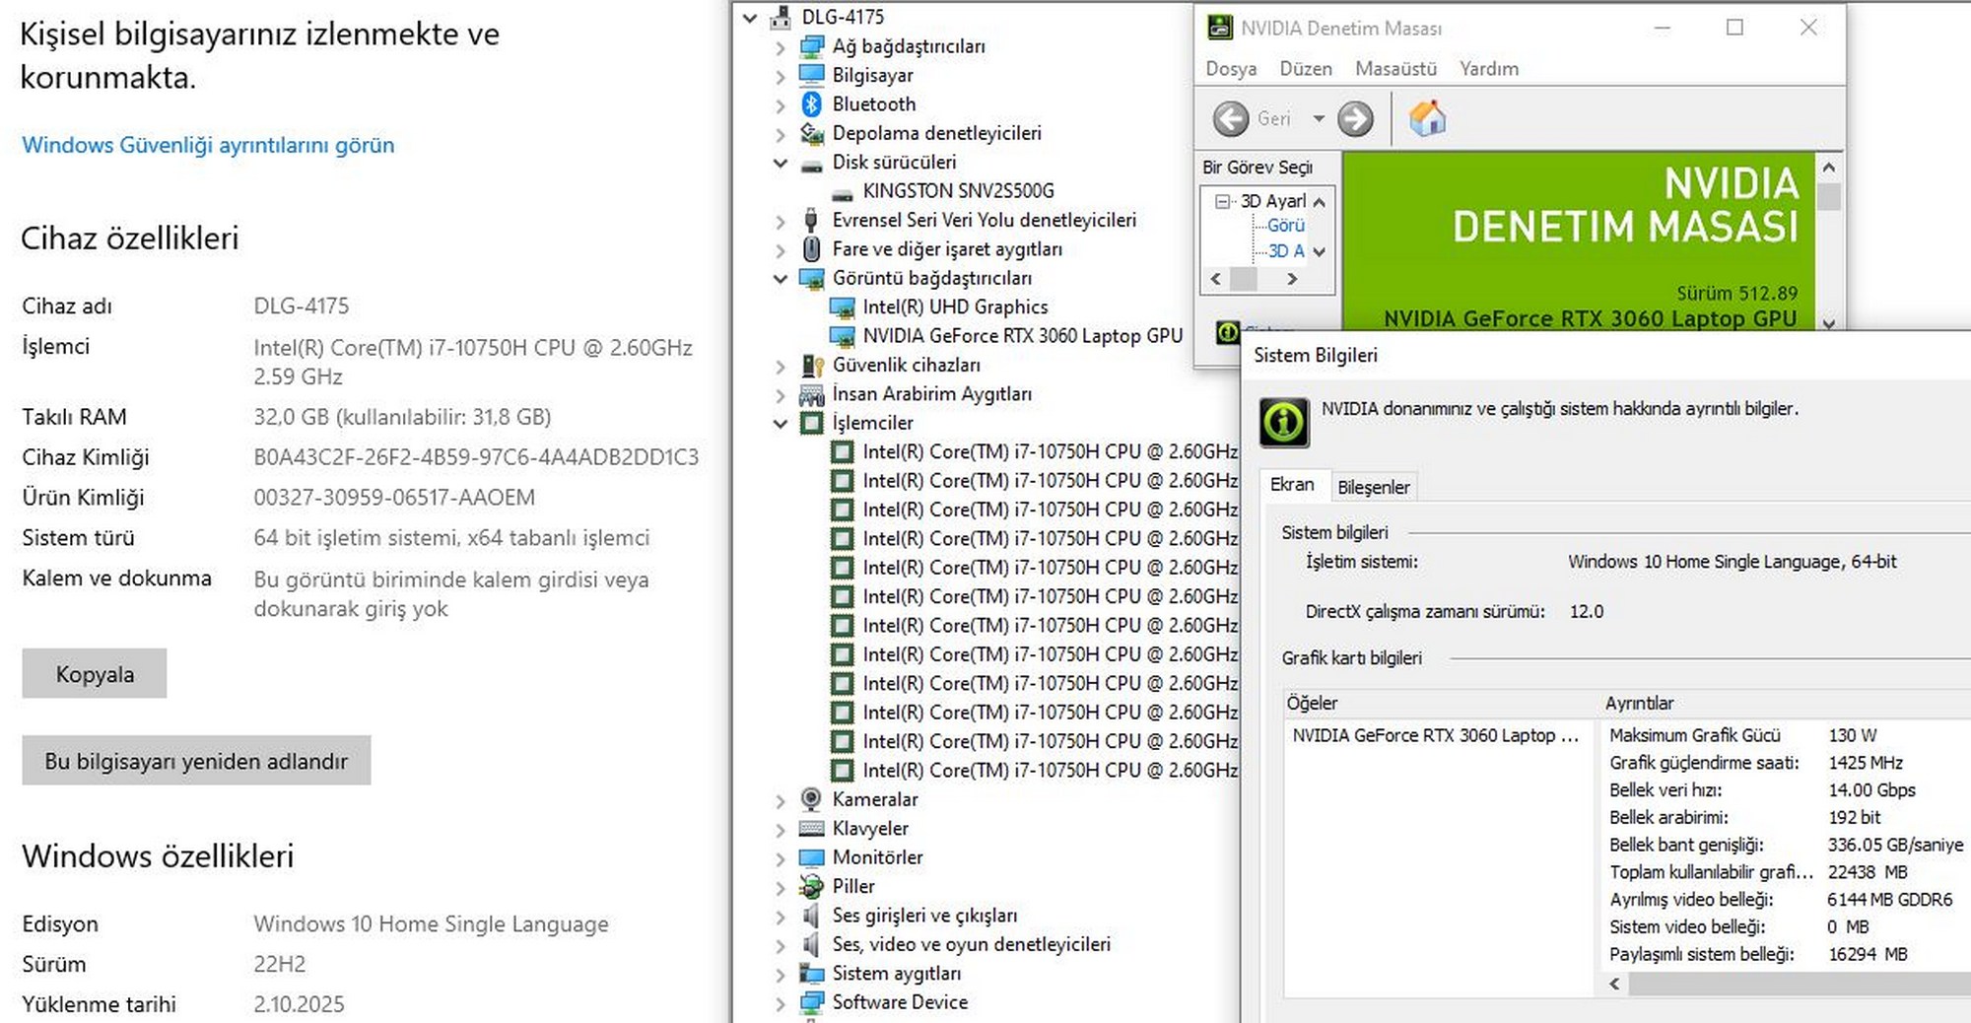Image resolution: width=1971 pixels, height=1023 pixels.
Task: Click the Piller battery icon
Action: (811, 887)
